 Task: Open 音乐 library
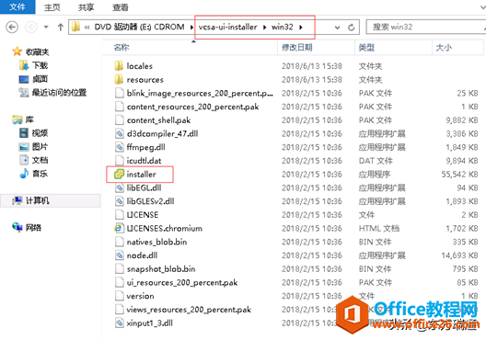[40, 174]
